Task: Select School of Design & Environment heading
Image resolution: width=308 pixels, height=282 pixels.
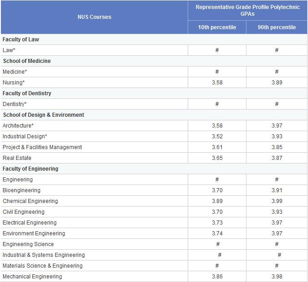Action: 44,115
